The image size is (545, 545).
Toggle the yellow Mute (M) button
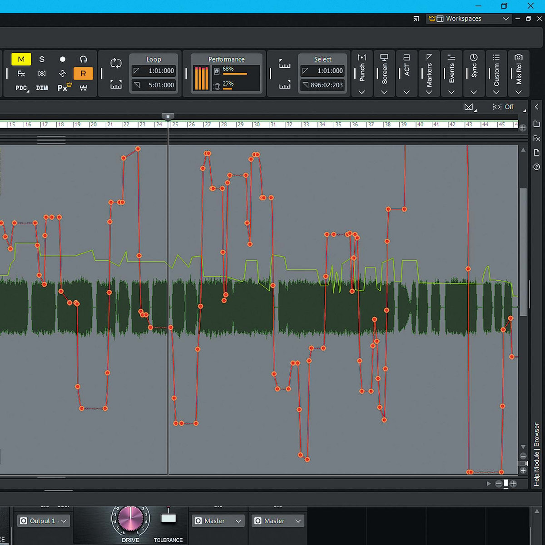21,59
